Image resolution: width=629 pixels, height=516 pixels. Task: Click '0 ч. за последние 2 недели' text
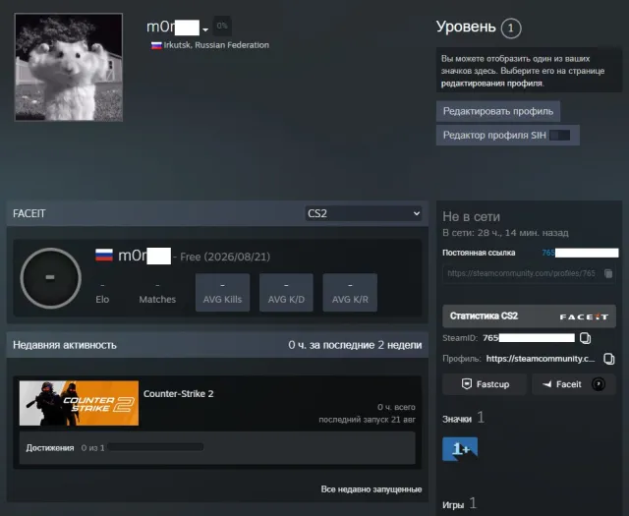355,345
